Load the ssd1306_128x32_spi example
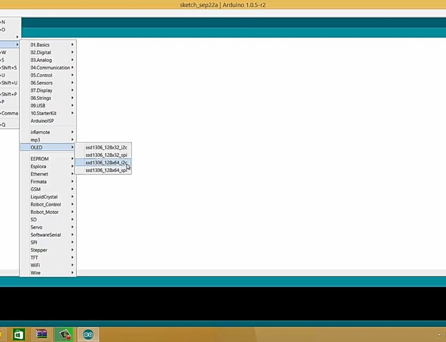Image resolution: width=446 pixels, height=342 pixels. pos(103,155)
